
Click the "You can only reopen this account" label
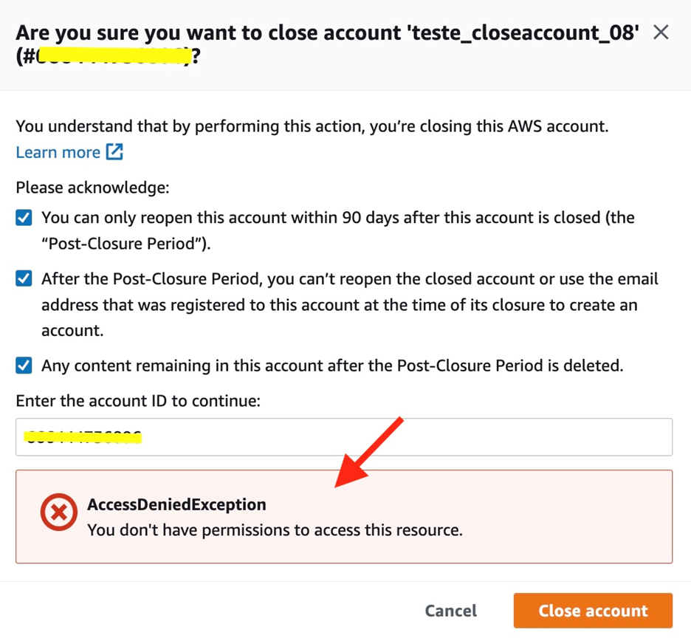(x=338, y=230)
